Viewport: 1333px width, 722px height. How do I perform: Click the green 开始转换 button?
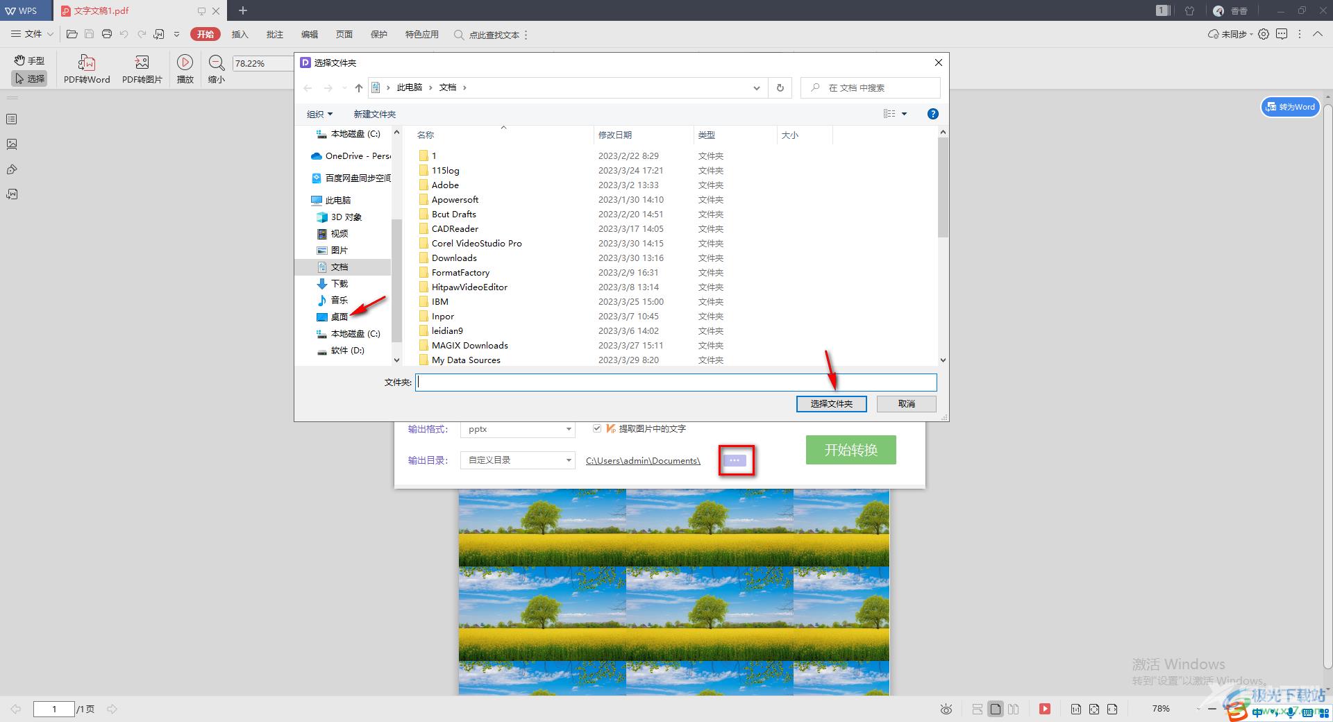pyautogui.click(x=850, y=450)
